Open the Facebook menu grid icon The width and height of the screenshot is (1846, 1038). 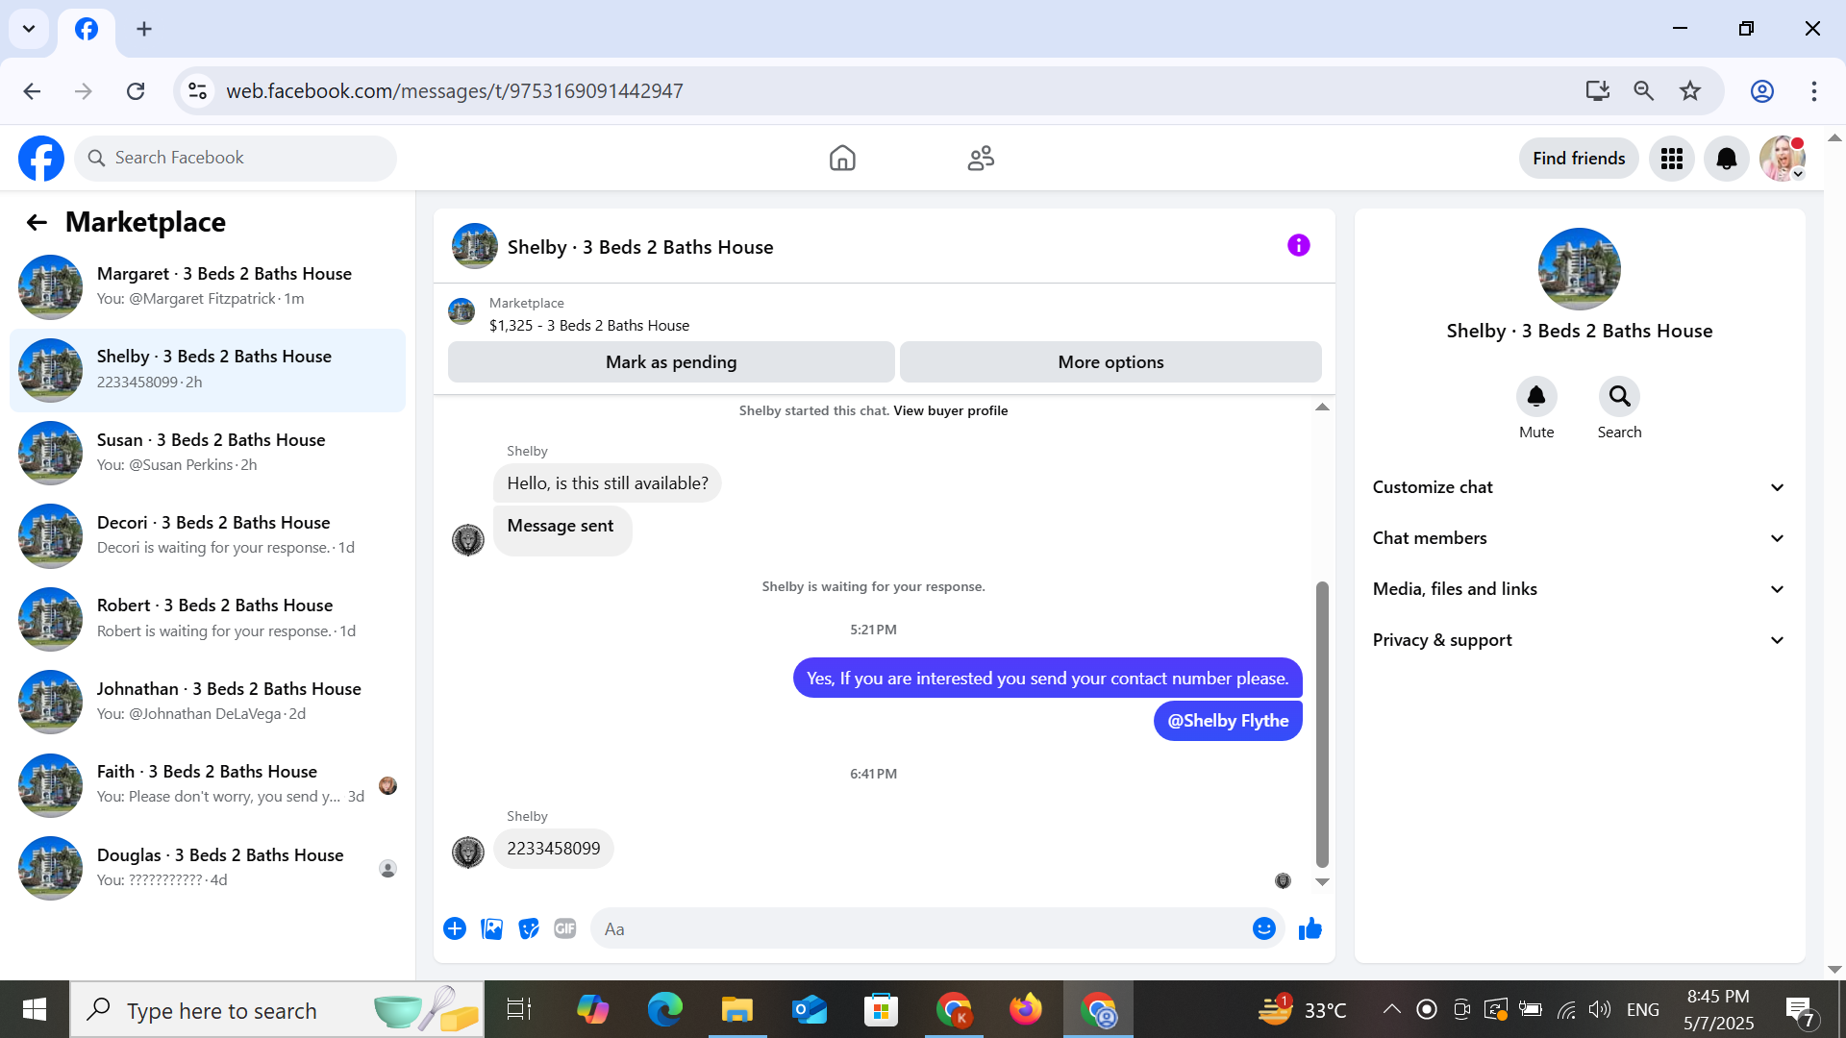coord(1671,159)
